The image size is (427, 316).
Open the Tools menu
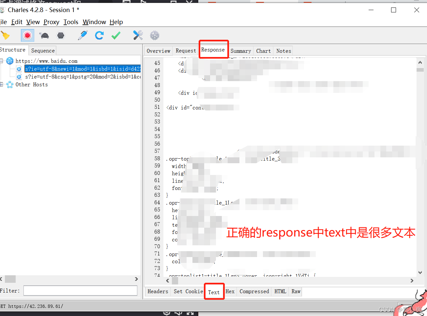pyautogui.click(x=71, y=22)
